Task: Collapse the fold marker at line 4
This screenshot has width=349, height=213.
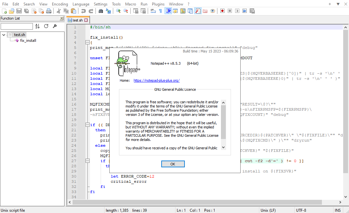Action: pyautogui.click(x=87, y=42)
